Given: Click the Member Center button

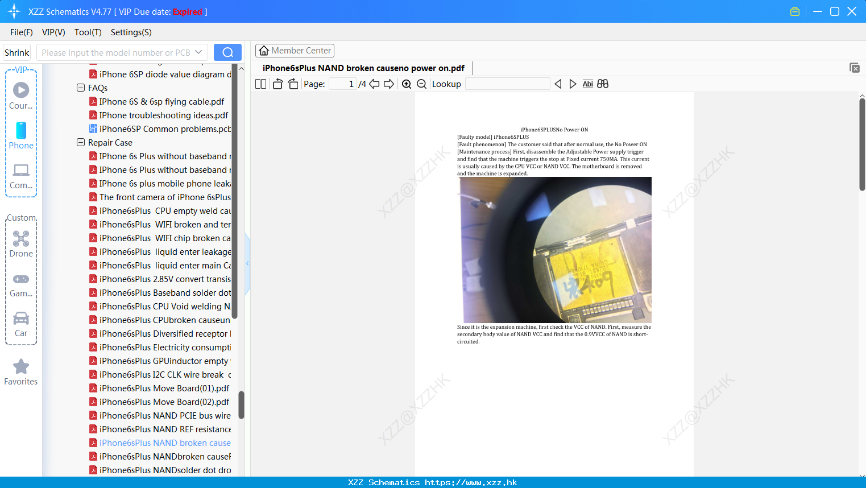Looking at the screenshot, I should point(295,51).
